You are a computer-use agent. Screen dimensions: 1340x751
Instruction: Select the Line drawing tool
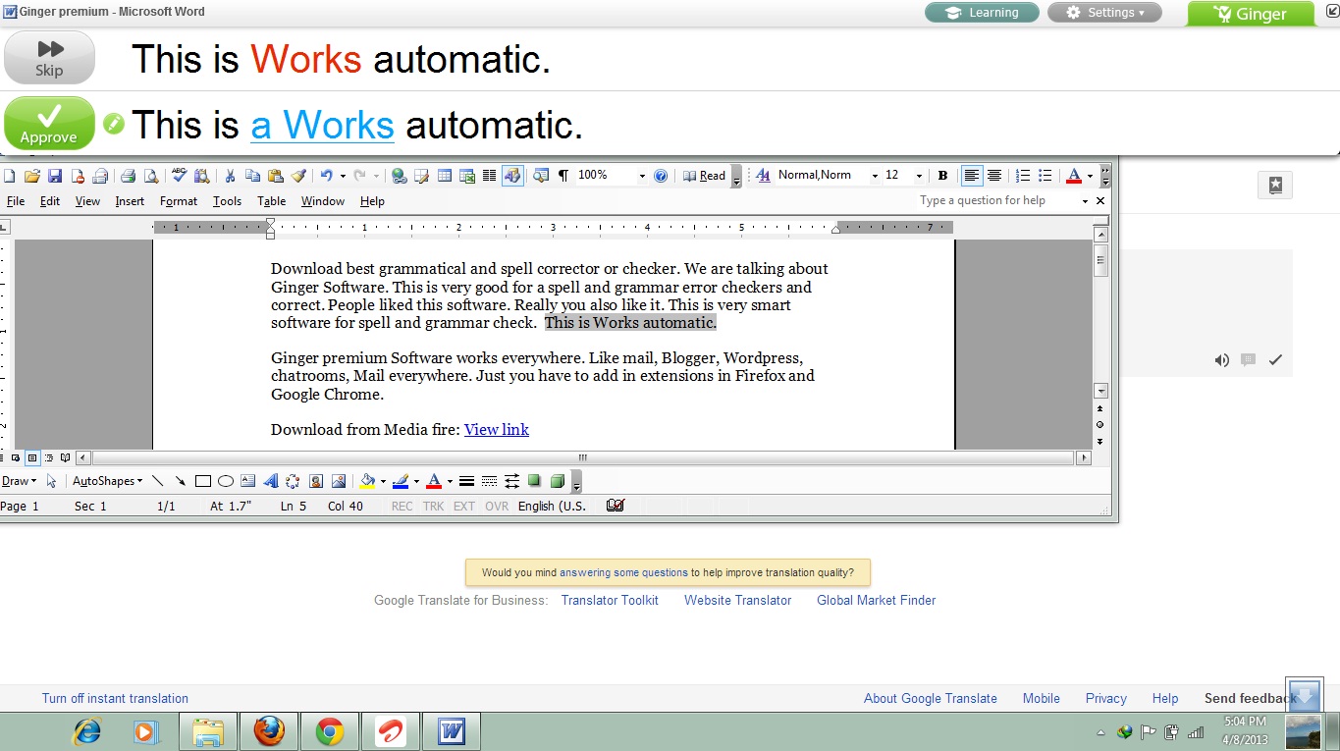157,481
